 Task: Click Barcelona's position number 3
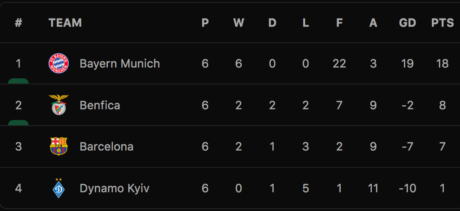19,147
